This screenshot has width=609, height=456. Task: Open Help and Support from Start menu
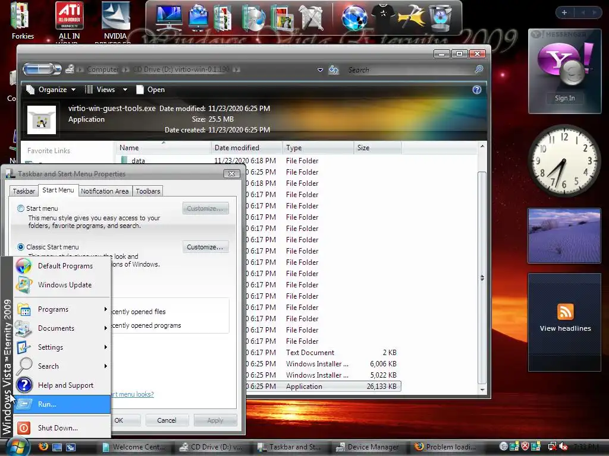(x=62, y=385)
